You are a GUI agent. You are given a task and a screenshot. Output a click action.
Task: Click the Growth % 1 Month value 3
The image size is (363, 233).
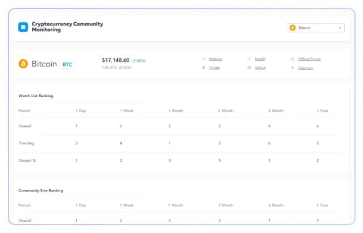[x=170, y=161]
